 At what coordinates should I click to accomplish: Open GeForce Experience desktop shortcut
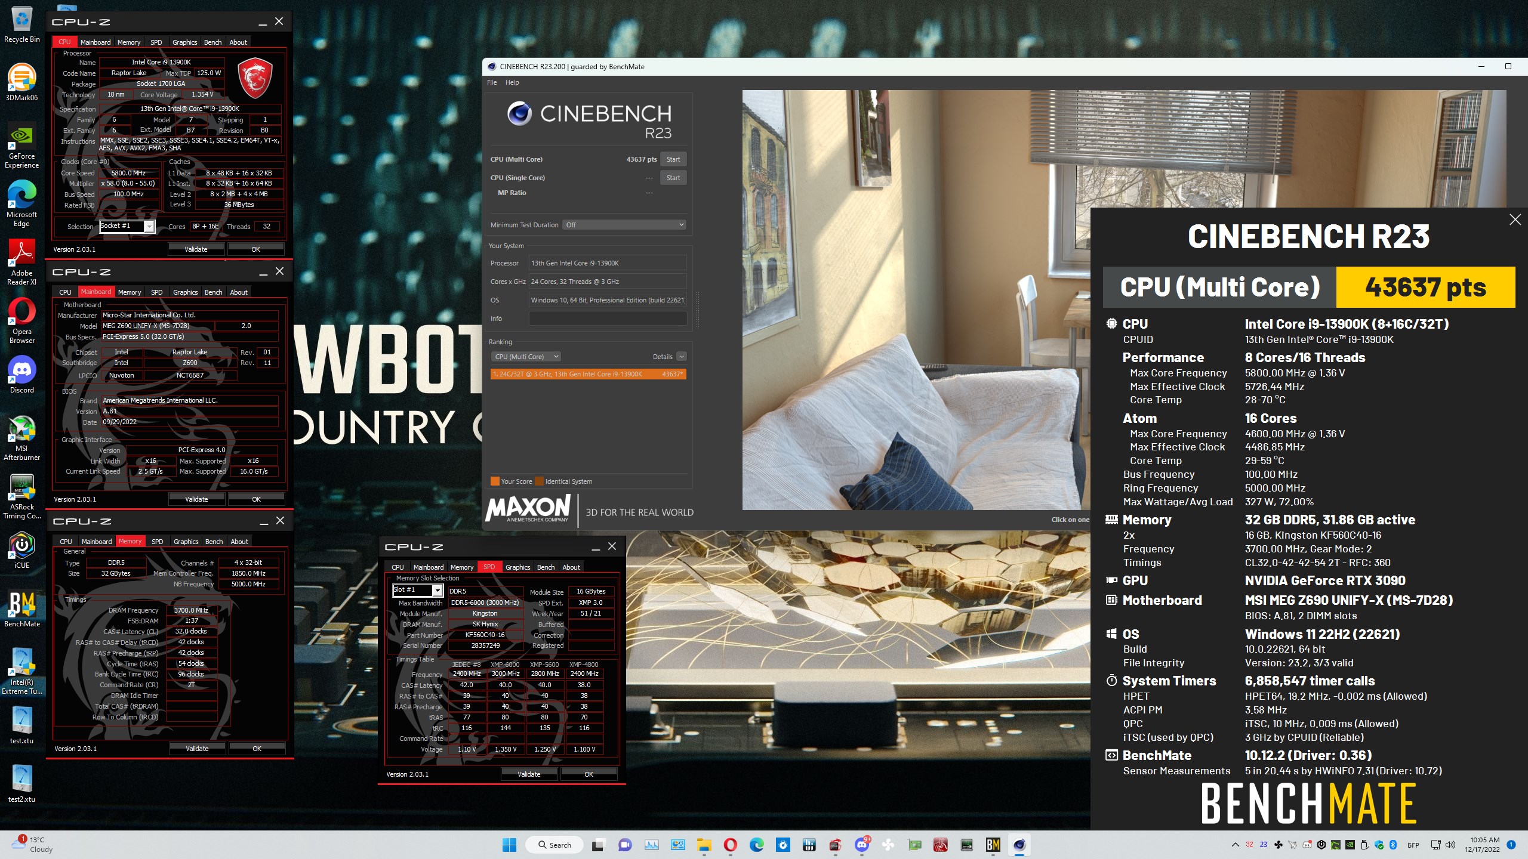pos(21,146)
